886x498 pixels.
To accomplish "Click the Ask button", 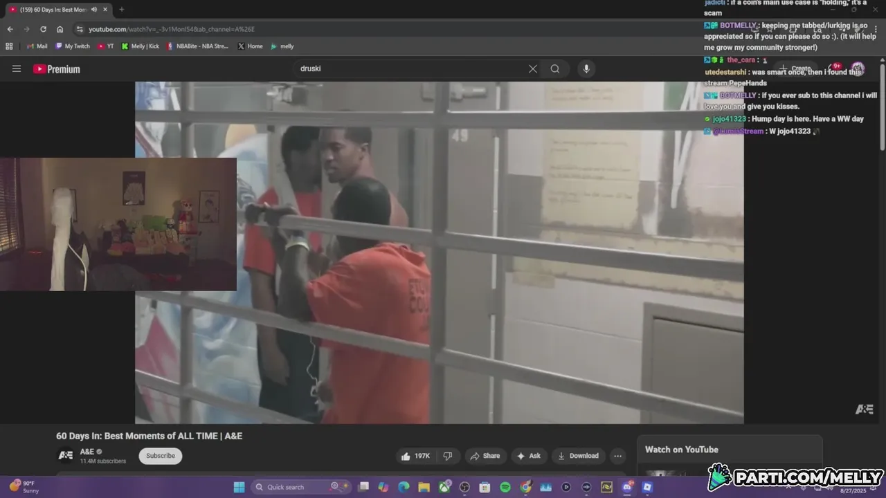I will tap(528, 456).
